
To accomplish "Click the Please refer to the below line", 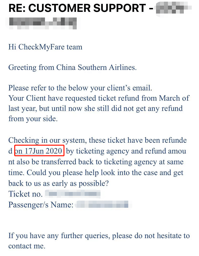I will coord(80,88).
